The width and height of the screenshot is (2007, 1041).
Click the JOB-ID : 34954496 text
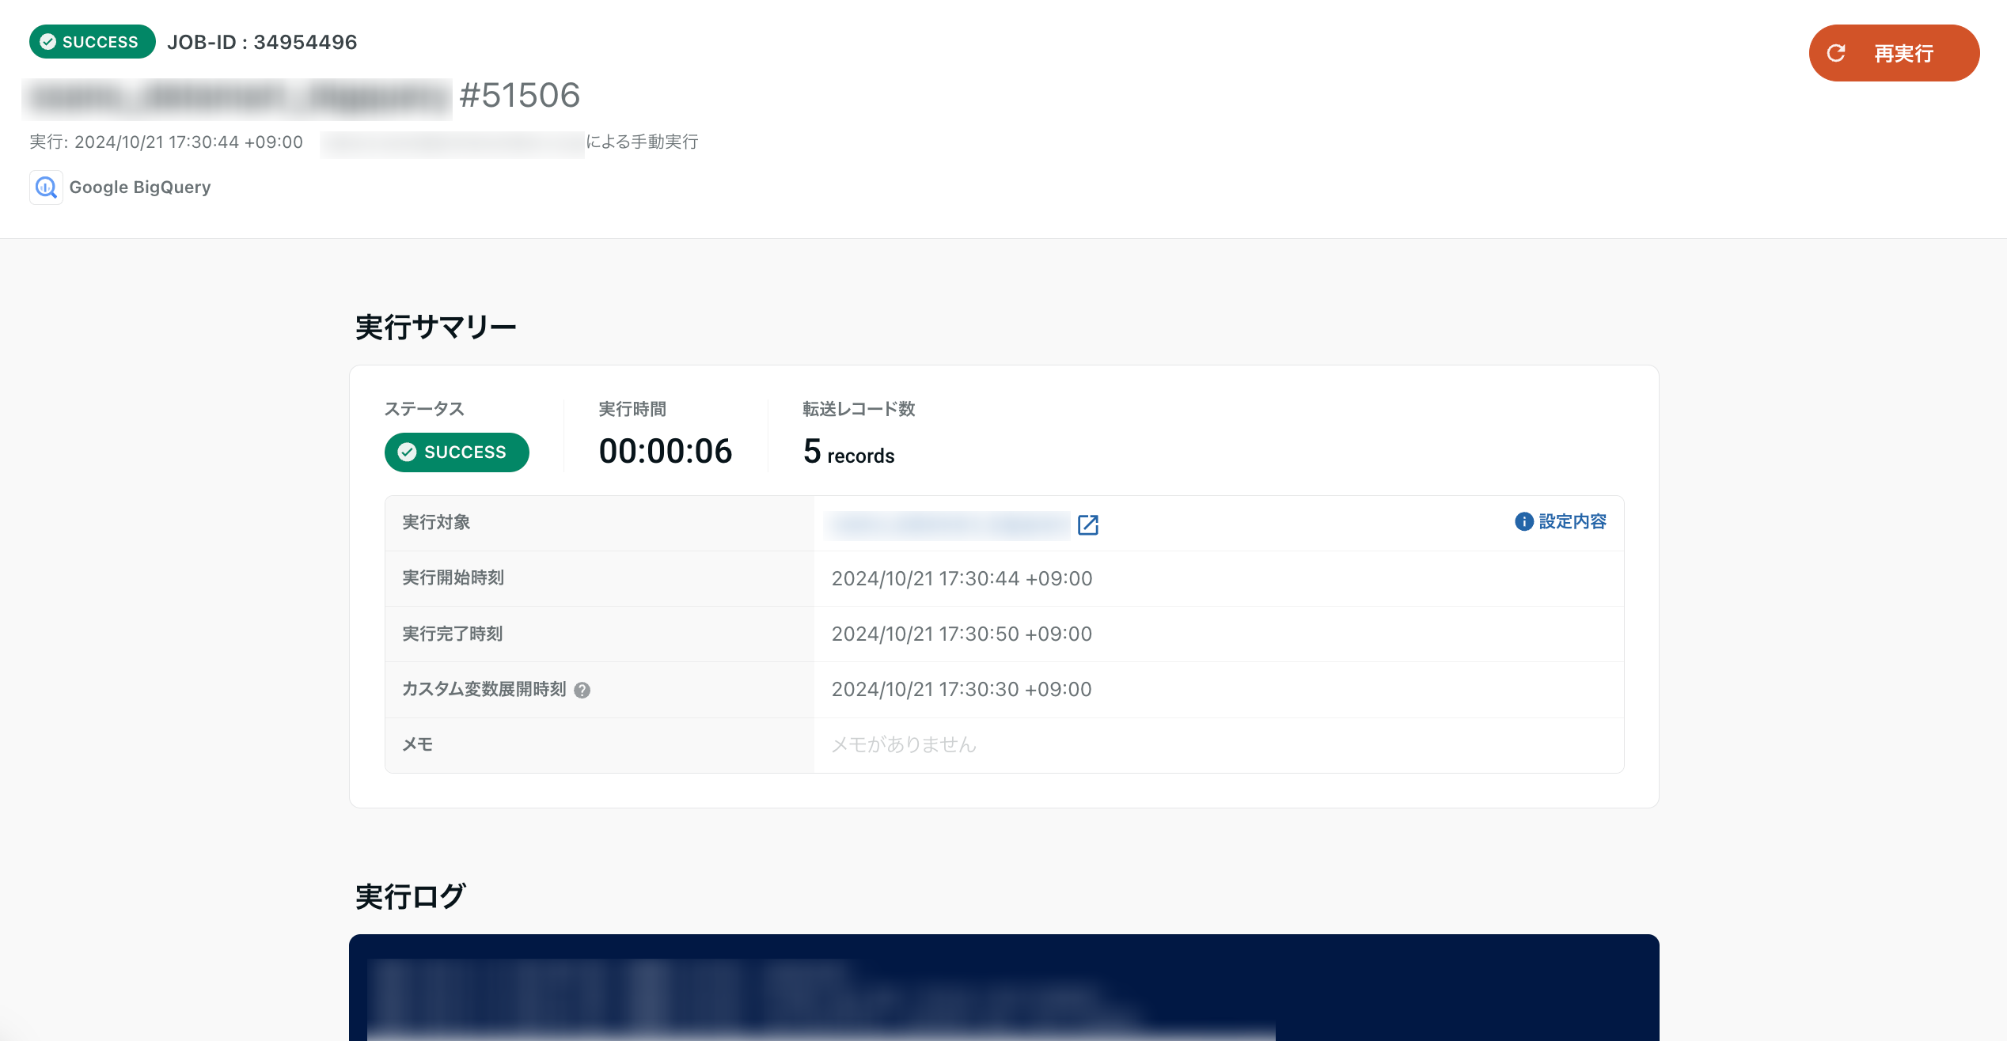click(x=262, y=42)
